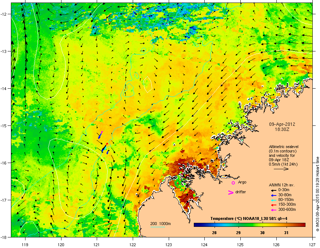Viewport: 320px width, 248px height.
Task: Click the '150-300m' depth label
Action: [x=287, y=204]
